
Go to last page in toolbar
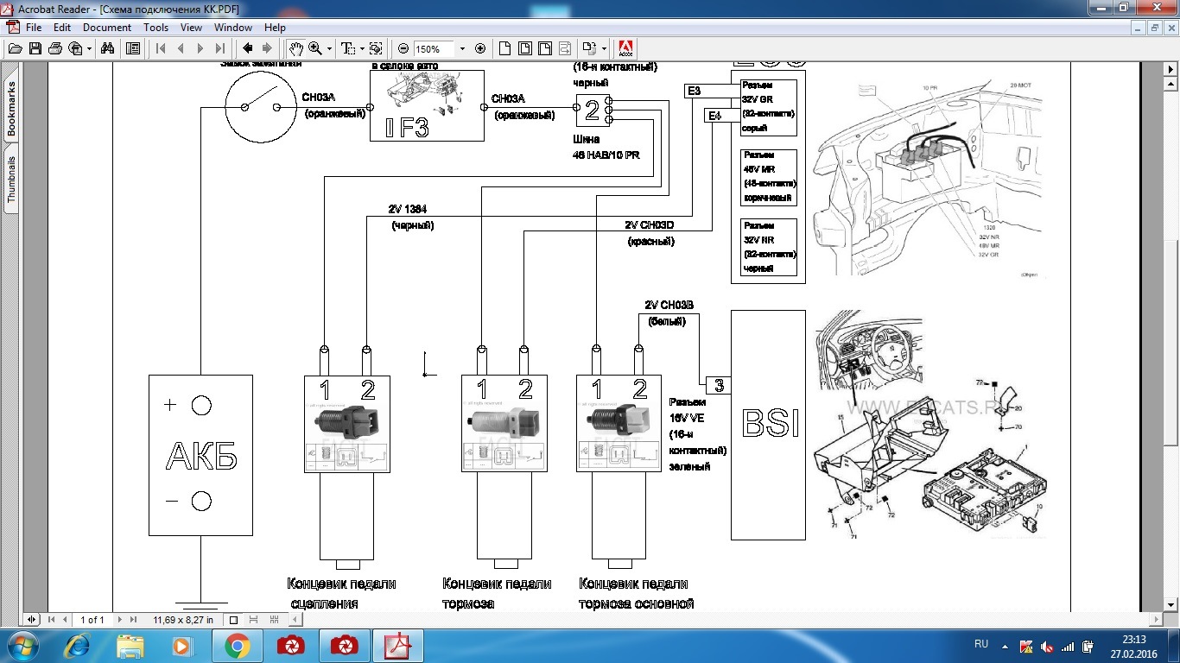pos(220,48)
